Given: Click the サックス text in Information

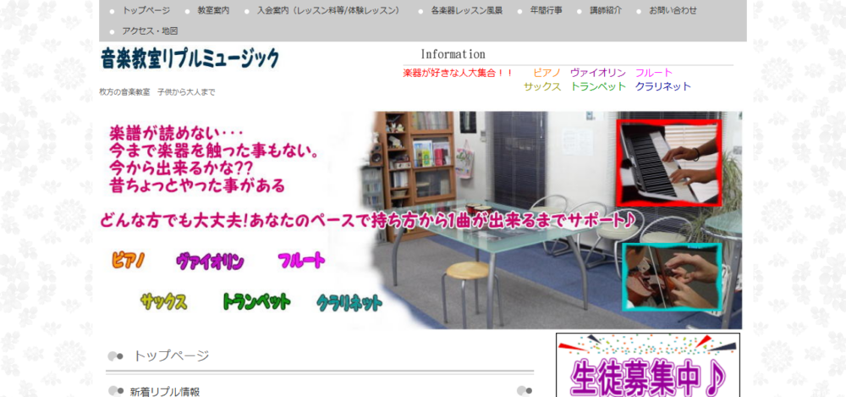Looking at the screenshot, I should [x=542, y=86].
